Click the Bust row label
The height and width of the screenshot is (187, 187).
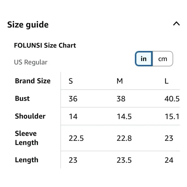tap(22, 98)
